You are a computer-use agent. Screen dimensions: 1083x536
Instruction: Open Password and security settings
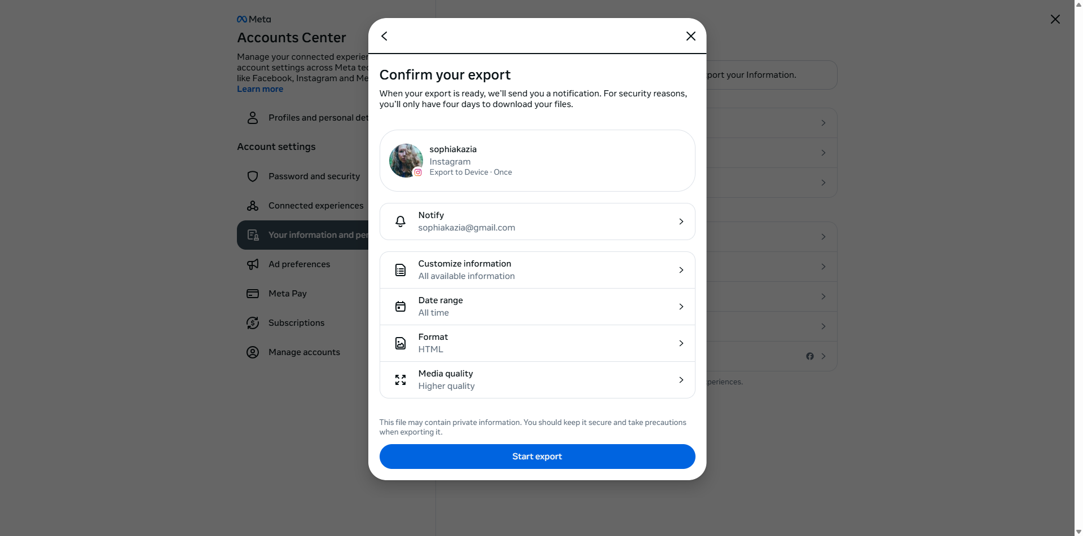(302, 176)
